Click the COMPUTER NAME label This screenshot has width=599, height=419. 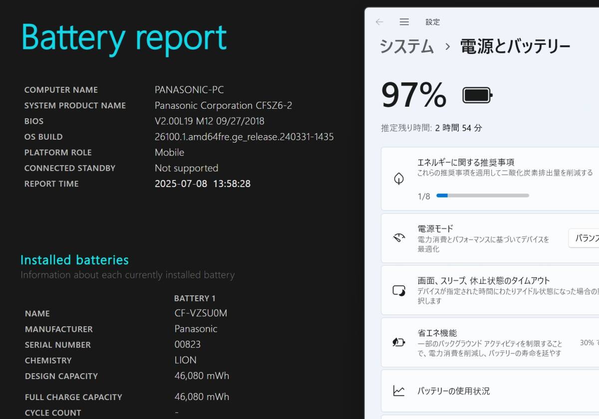(61, 90)
